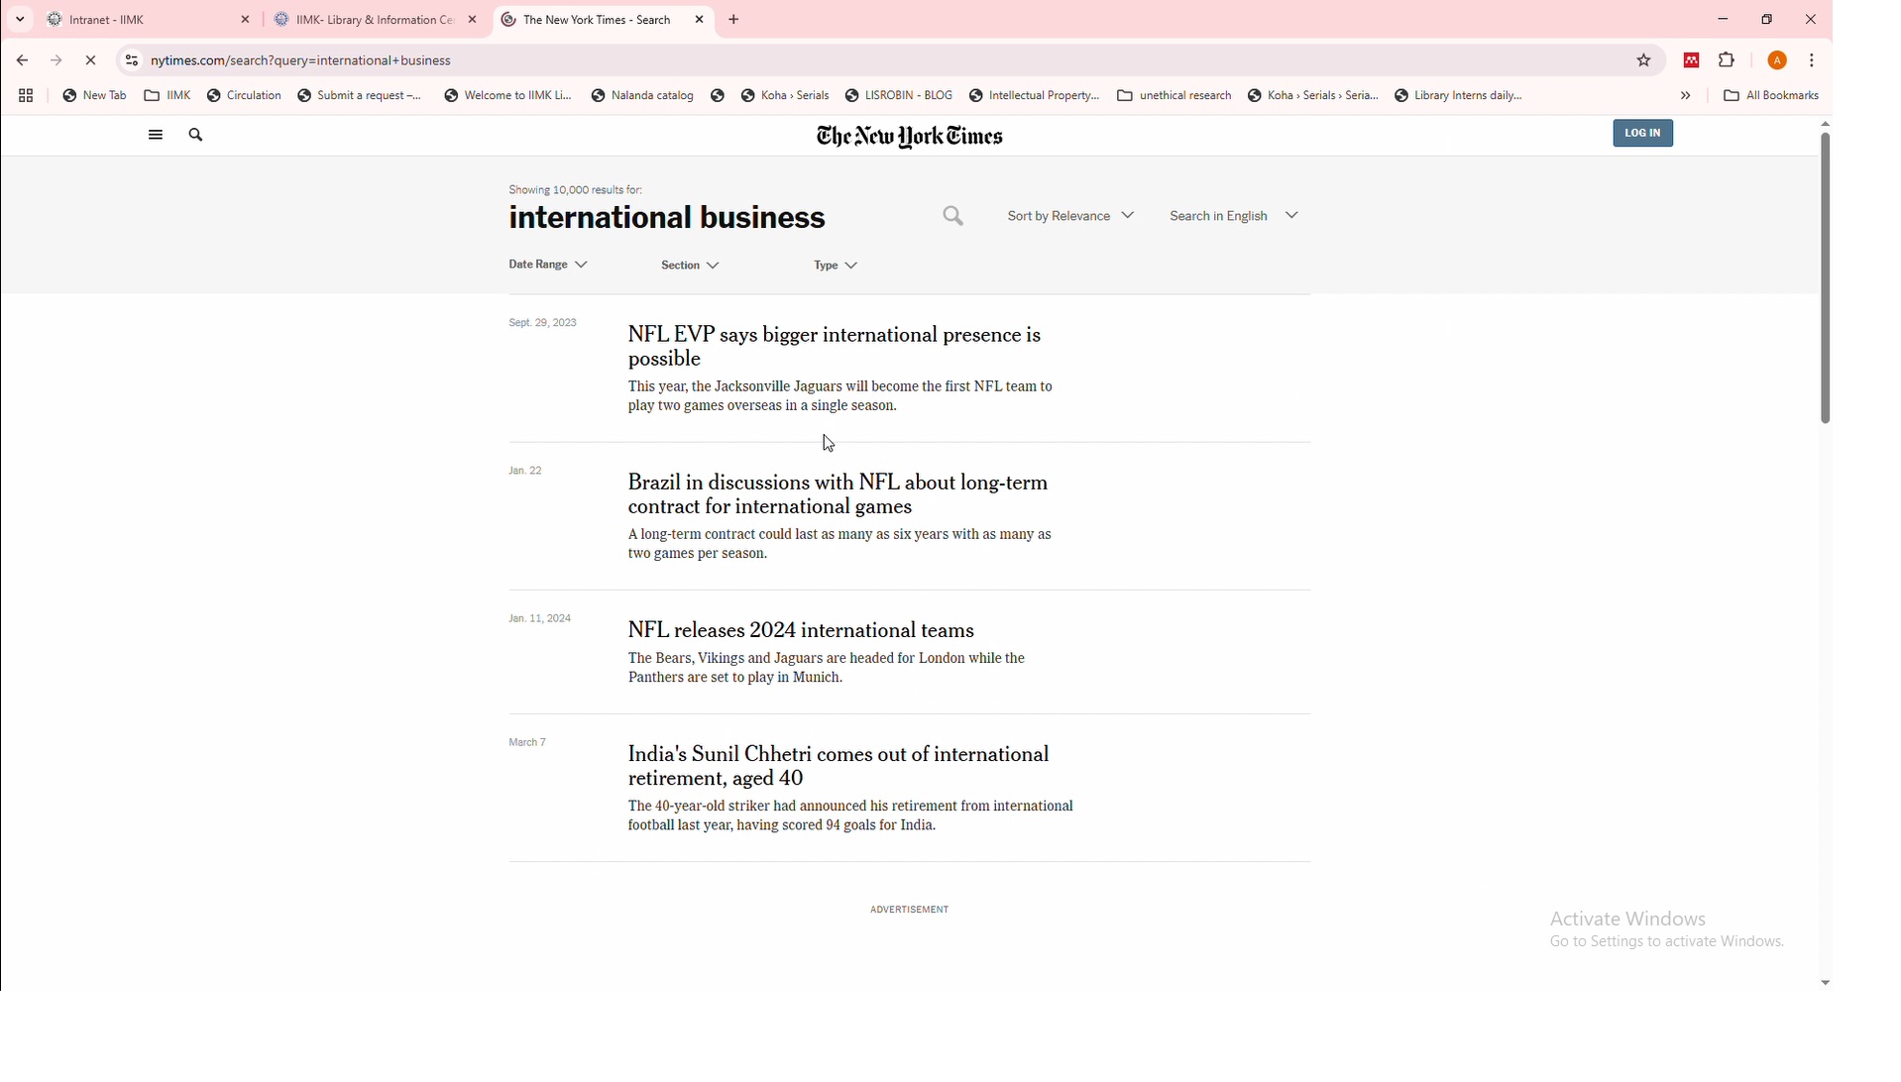
Task: Click the search icon next to international business
Action: (953, 217)
